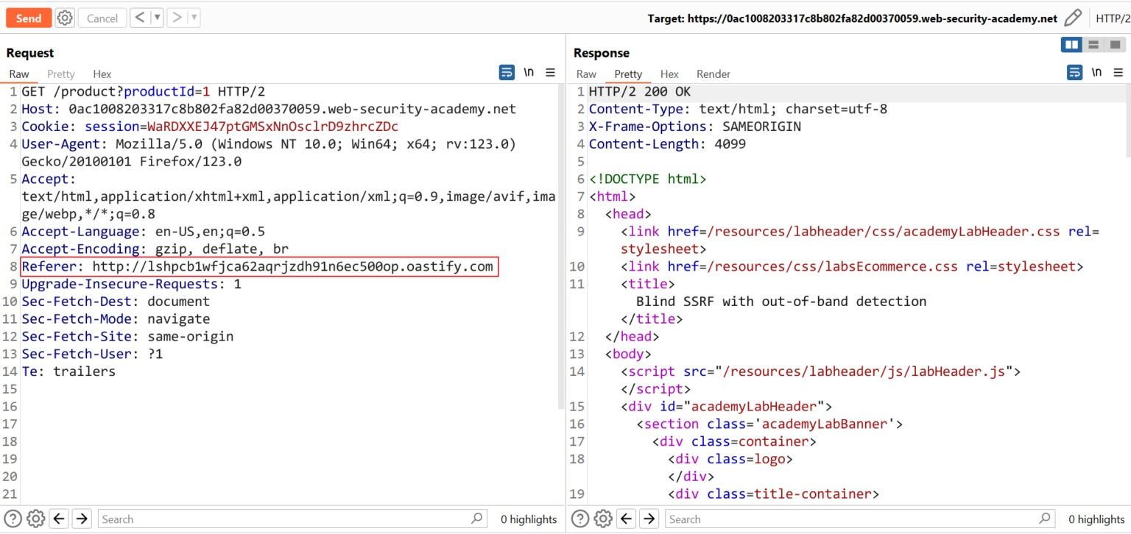This screenshot has width=1131, height=534.
Task: Select the Raw tab in Request
Action: (19, 74)
